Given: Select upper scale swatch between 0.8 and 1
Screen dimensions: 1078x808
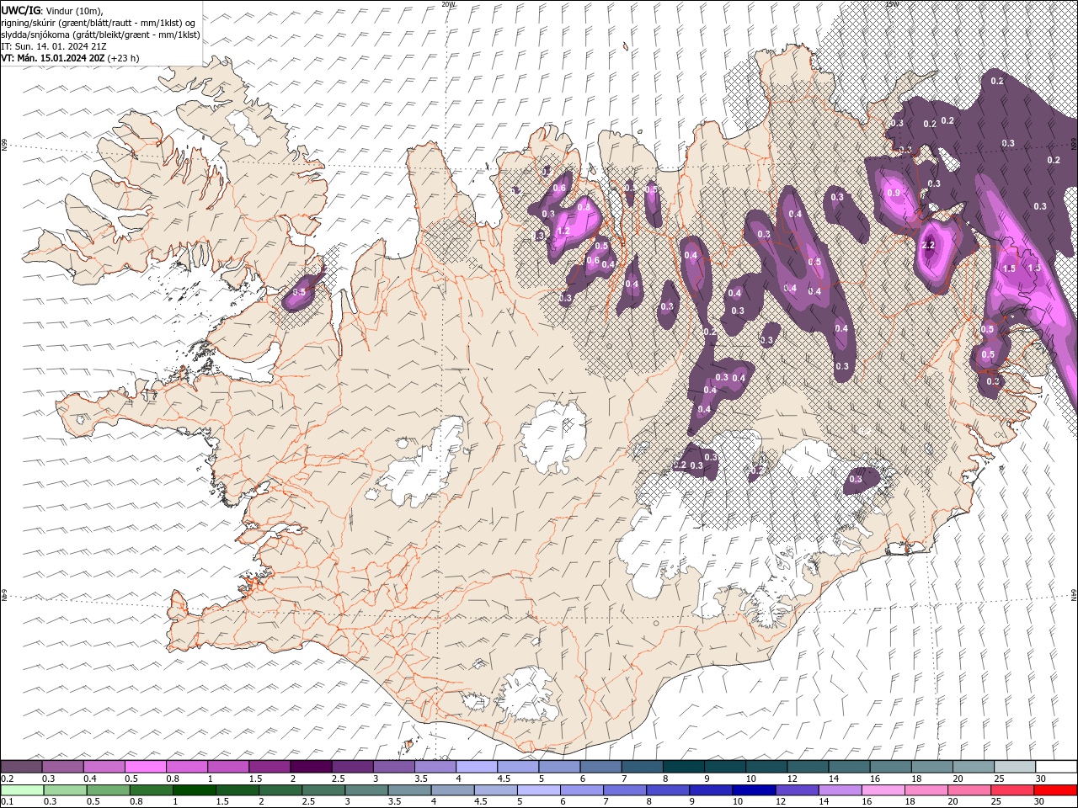Looking at the screenshot, I should click(x=187, y=767).
